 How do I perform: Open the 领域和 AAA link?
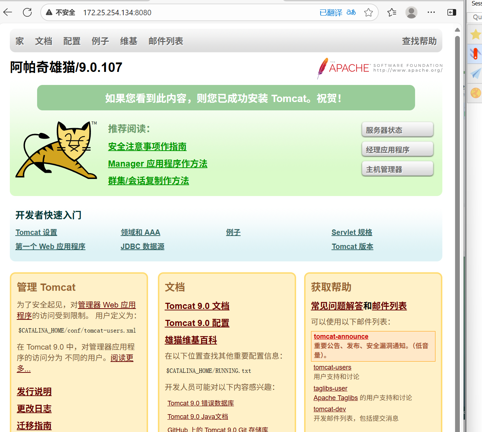point(140,232)
